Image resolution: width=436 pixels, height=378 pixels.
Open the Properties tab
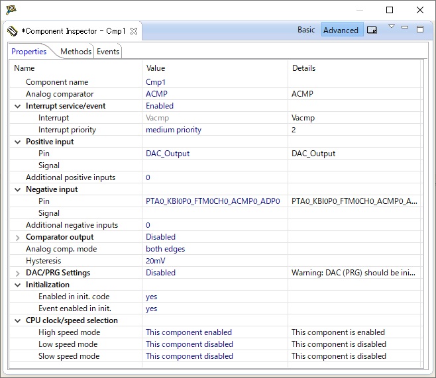29,52
